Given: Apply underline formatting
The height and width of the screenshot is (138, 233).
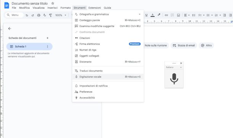Looking at the screenshot, I should [146, 15].
